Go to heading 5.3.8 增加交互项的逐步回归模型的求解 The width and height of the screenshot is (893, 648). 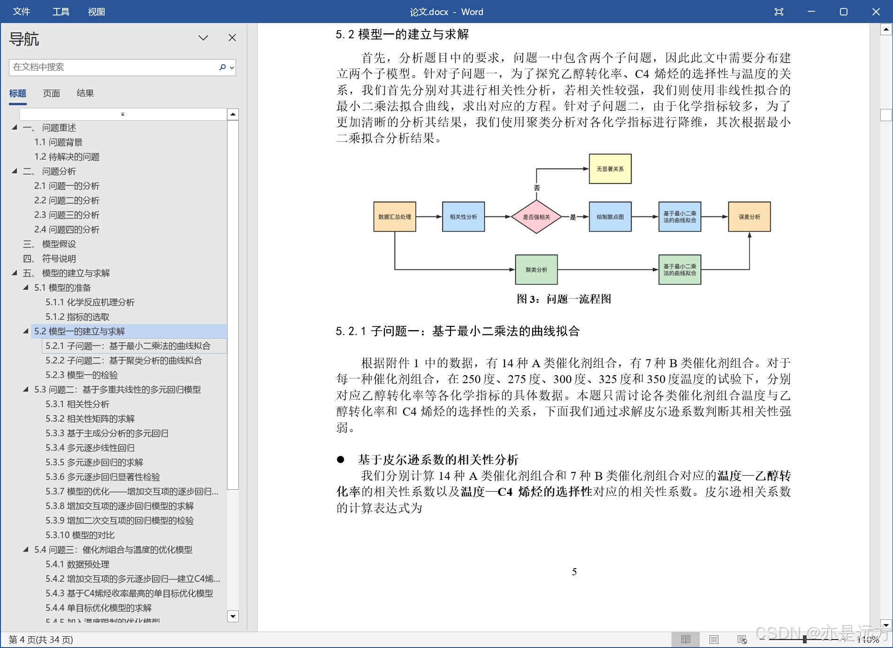(120, 506)
